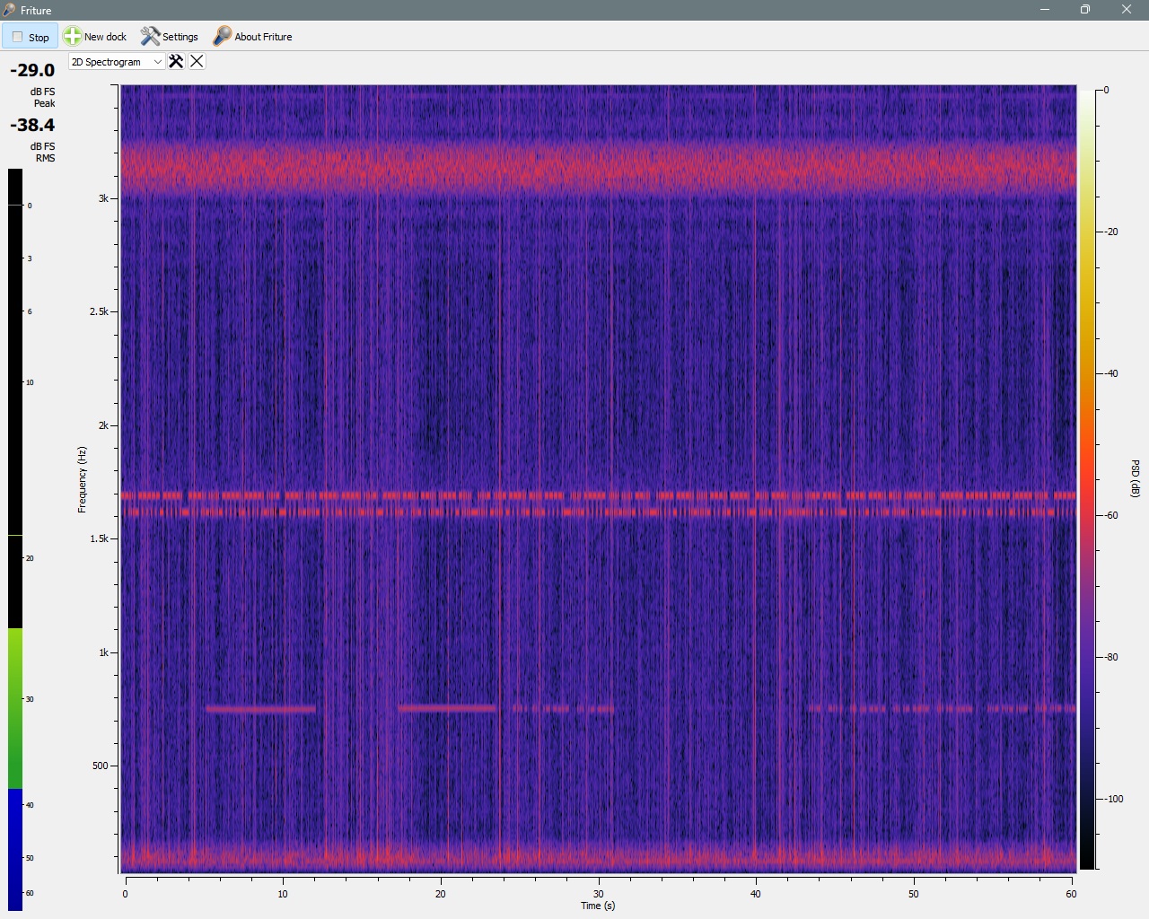Image resolution: width=1149 pixels, height=919 pixels.
Task: Minimize the Friture window
Action: click(1045, 10)
